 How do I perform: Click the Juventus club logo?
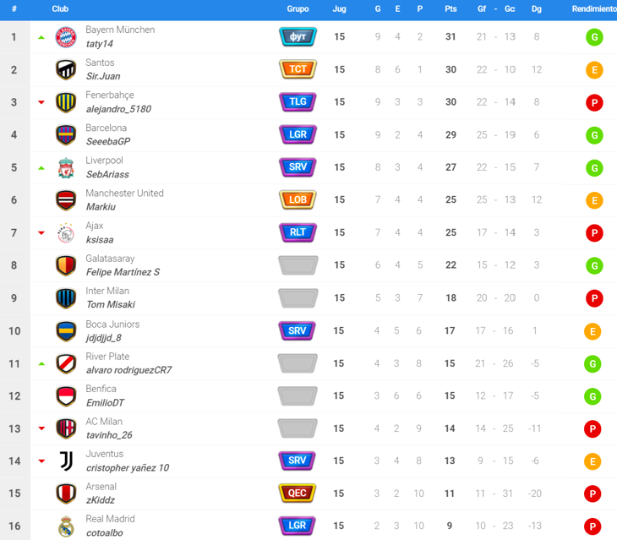pyautogui.click(x=66, y=461)
